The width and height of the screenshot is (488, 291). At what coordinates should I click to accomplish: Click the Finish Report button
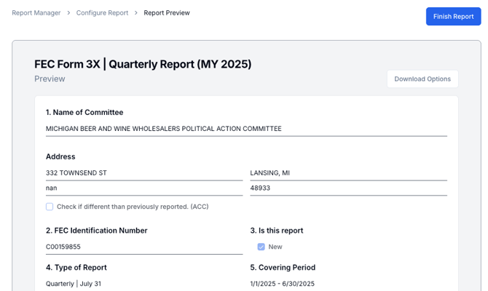coord(454,17)
